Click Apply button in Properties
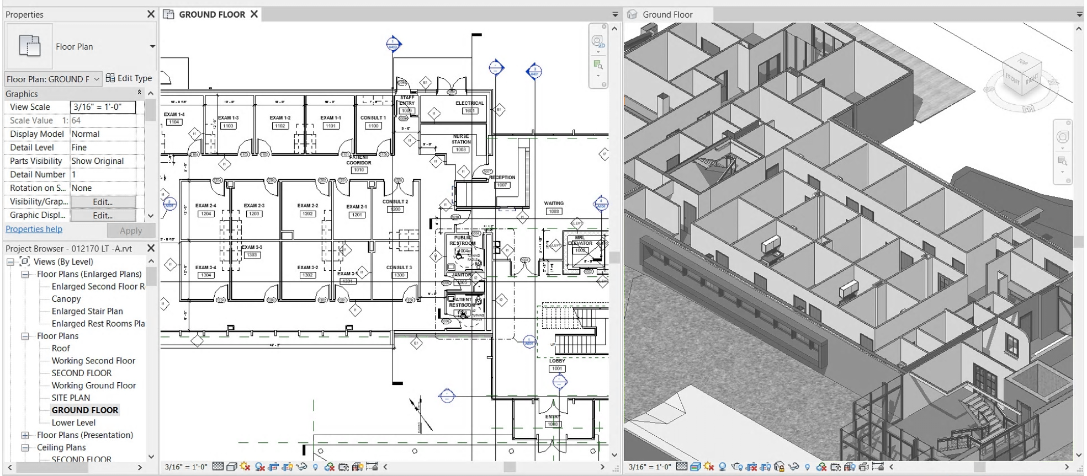 (131, 231)
